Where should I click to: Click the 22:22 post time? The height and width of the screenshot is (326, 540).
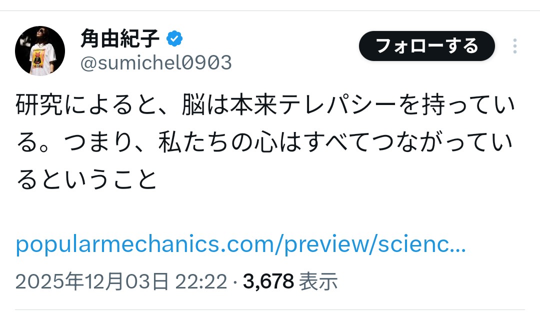(200, 282)
